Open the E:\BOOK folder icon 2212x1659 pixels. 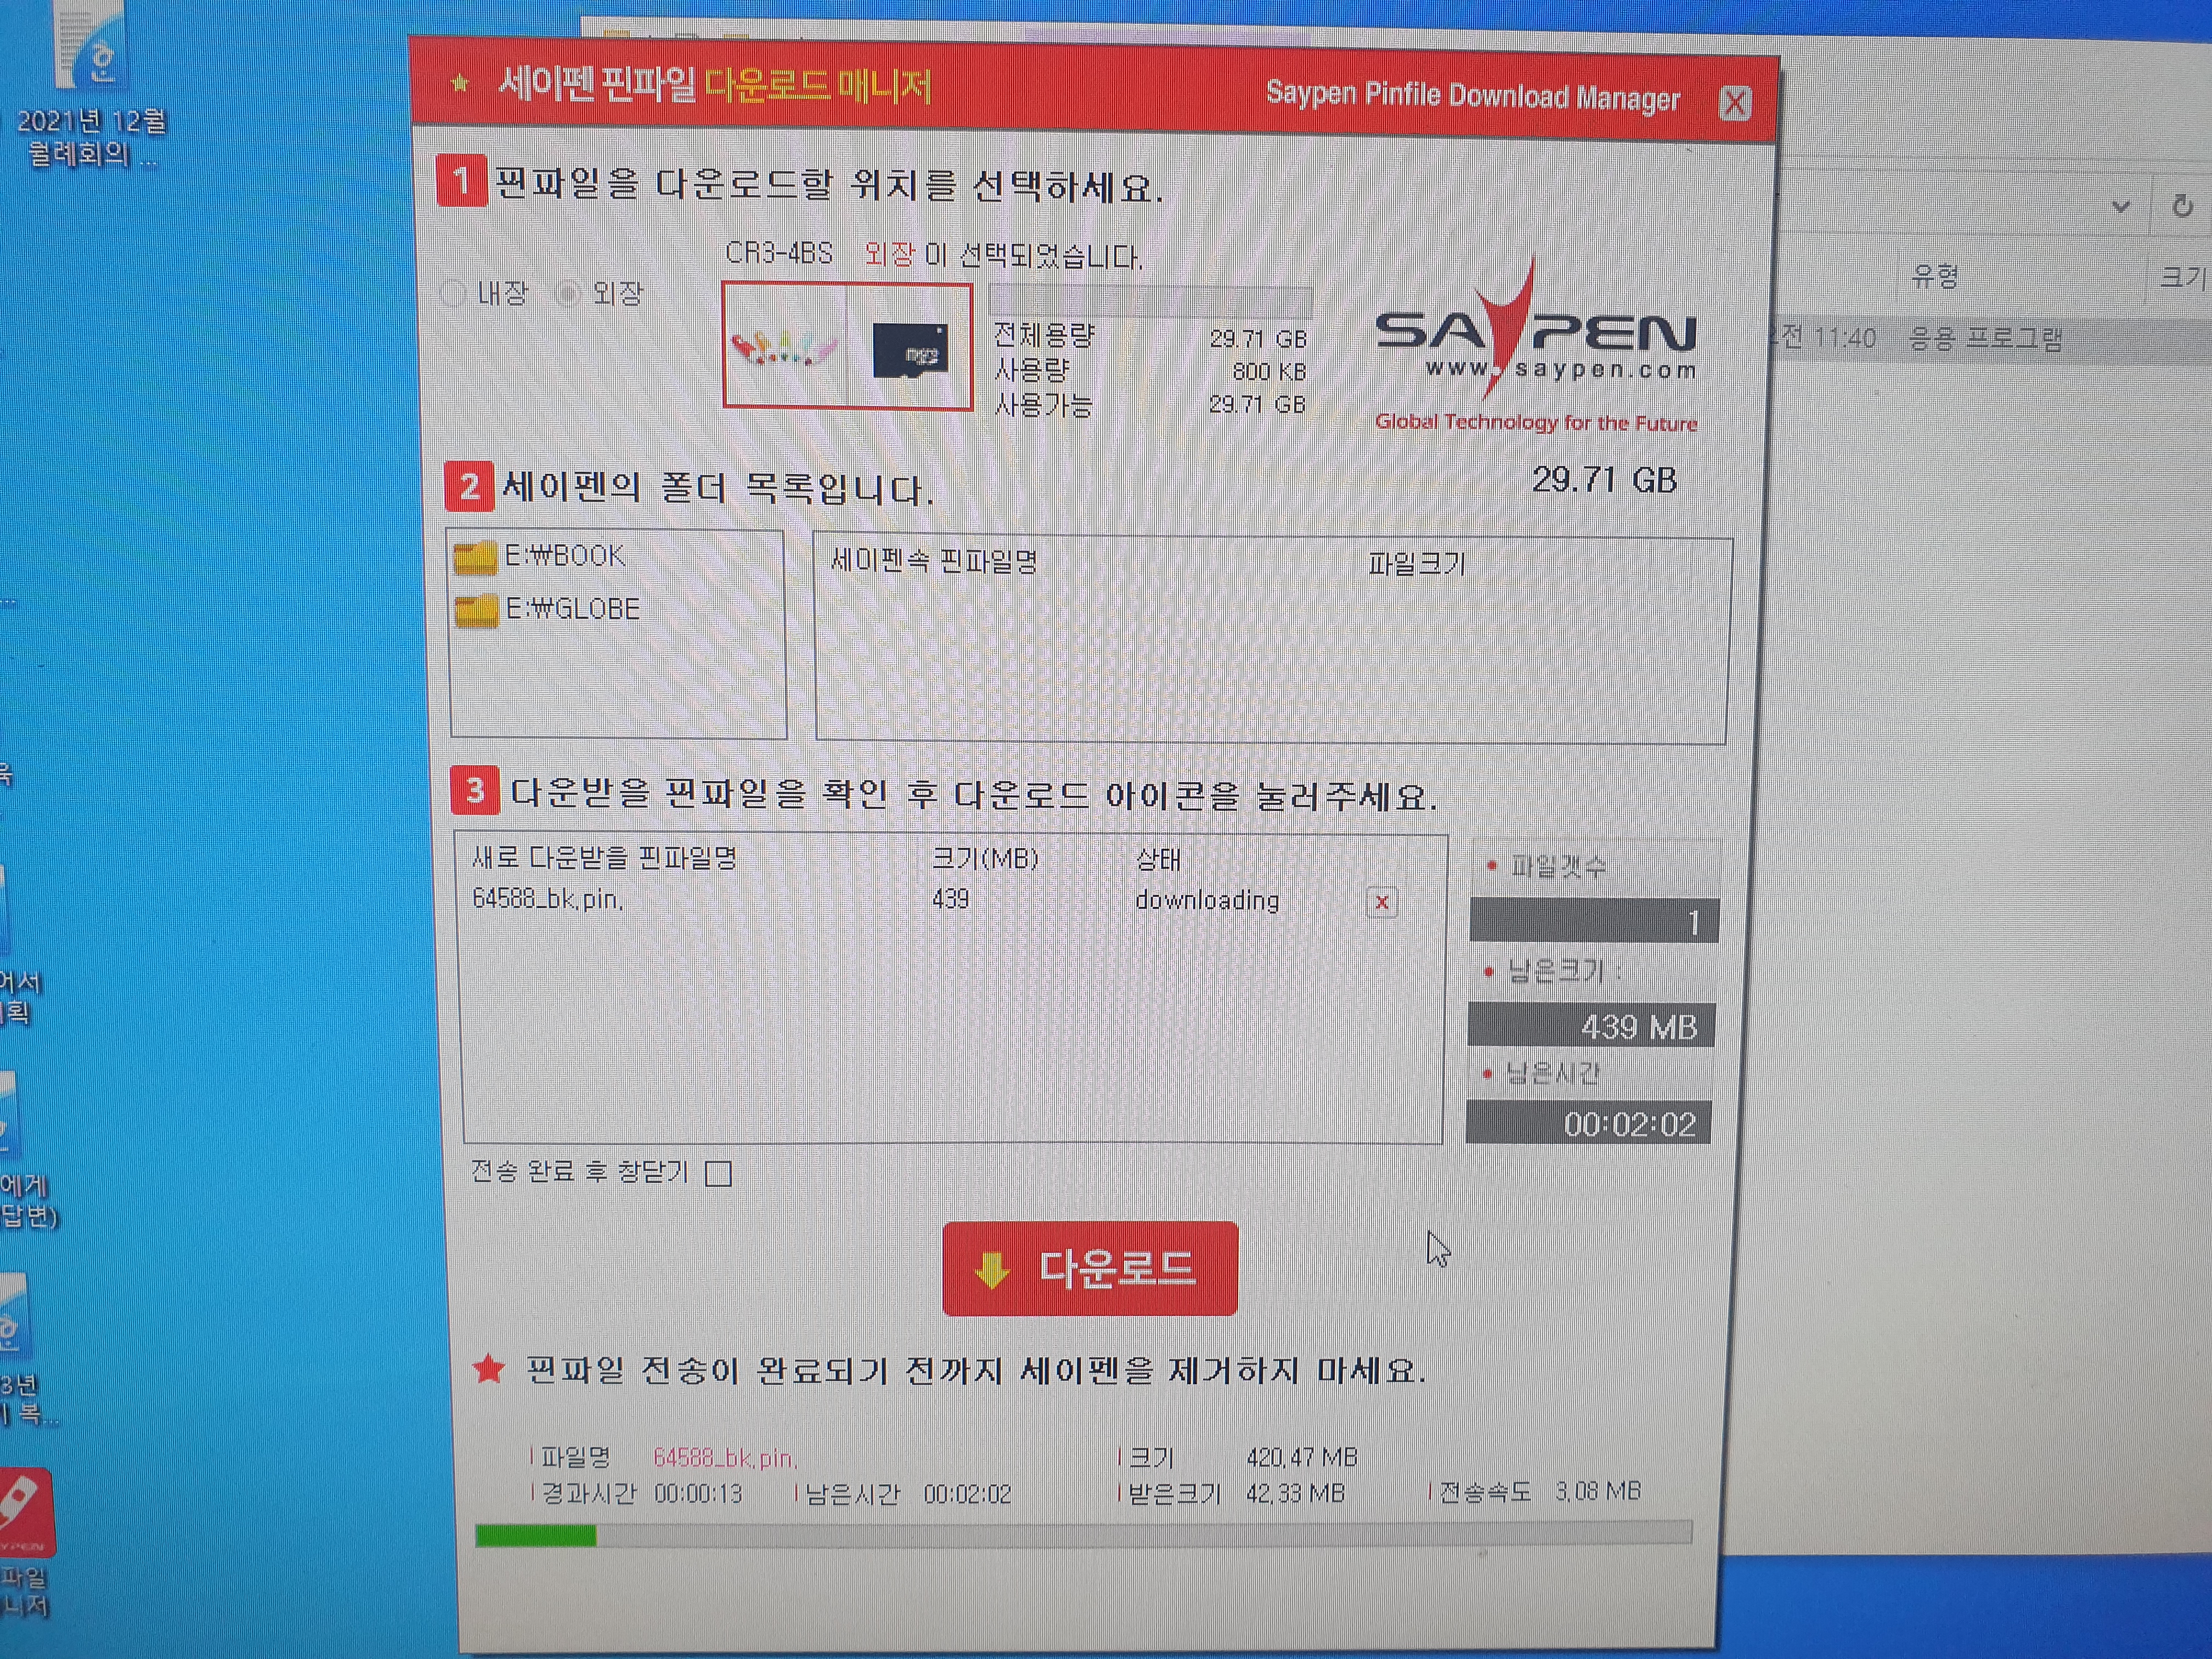click(x=475, y=558)
